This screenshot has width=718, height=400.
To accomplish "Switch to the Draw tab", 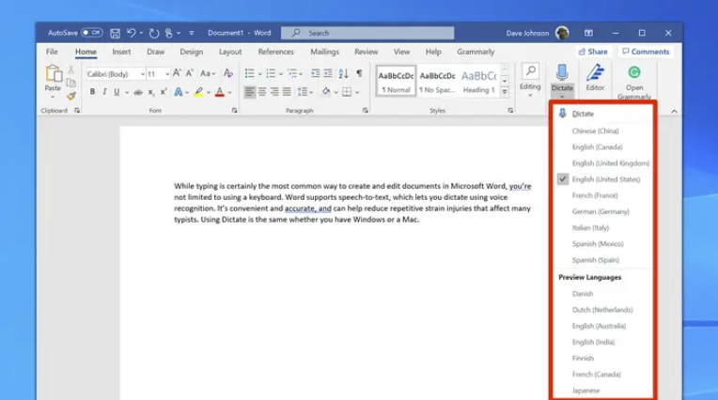I will (156, 52).
